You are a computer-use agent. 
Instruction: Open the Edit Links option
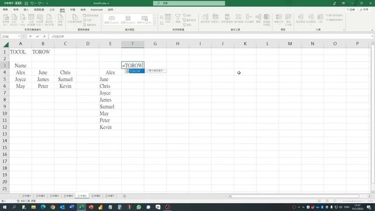click(90, 25)
